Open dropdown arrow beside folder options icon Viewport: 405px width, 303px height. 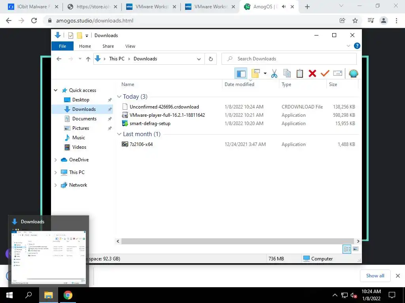pyautogui.click(x=265, y=73)
